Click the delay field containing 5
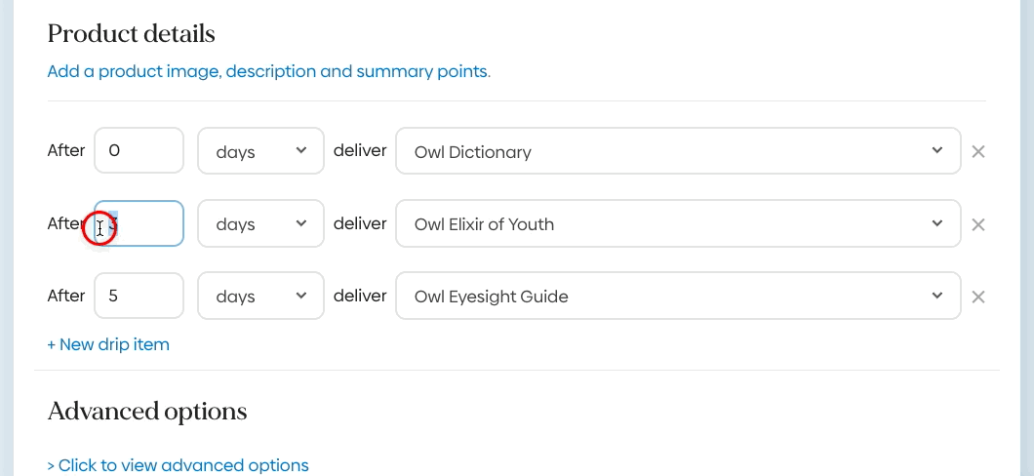The image size is (1034, 476). pos(139,297)
